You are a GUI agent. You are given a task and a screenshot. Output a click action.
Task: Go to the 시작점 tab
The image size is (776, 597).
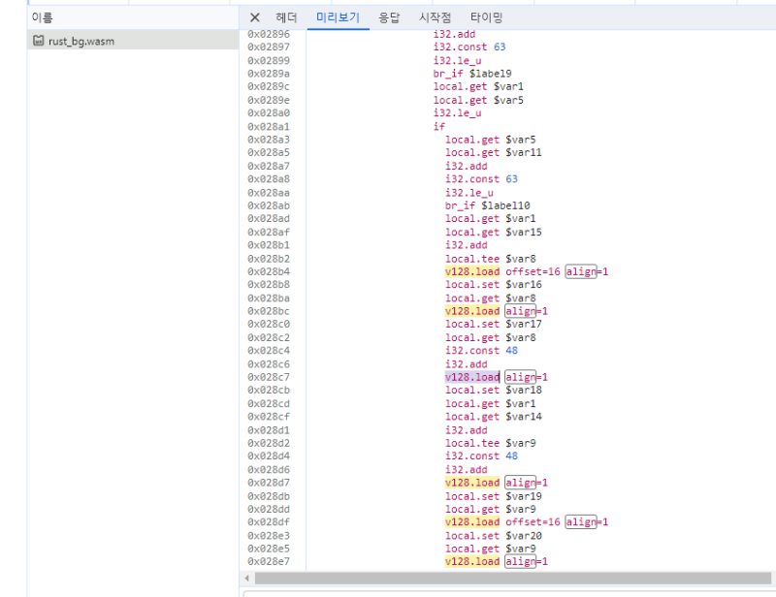435,17
